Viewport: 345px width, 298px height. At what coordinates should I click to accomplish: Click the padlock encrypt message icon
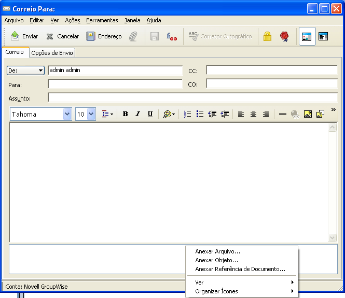point(267,36)
